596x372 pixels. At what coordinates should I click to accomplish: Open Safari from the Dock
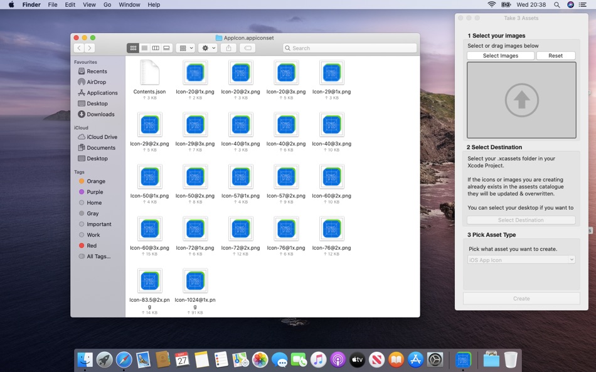(x=124, y=359)
